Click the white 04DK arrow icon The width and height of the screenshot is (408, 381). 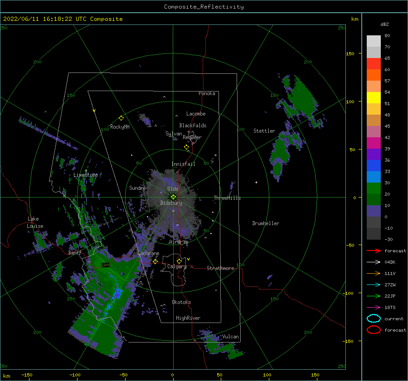(x=374, y=262)
